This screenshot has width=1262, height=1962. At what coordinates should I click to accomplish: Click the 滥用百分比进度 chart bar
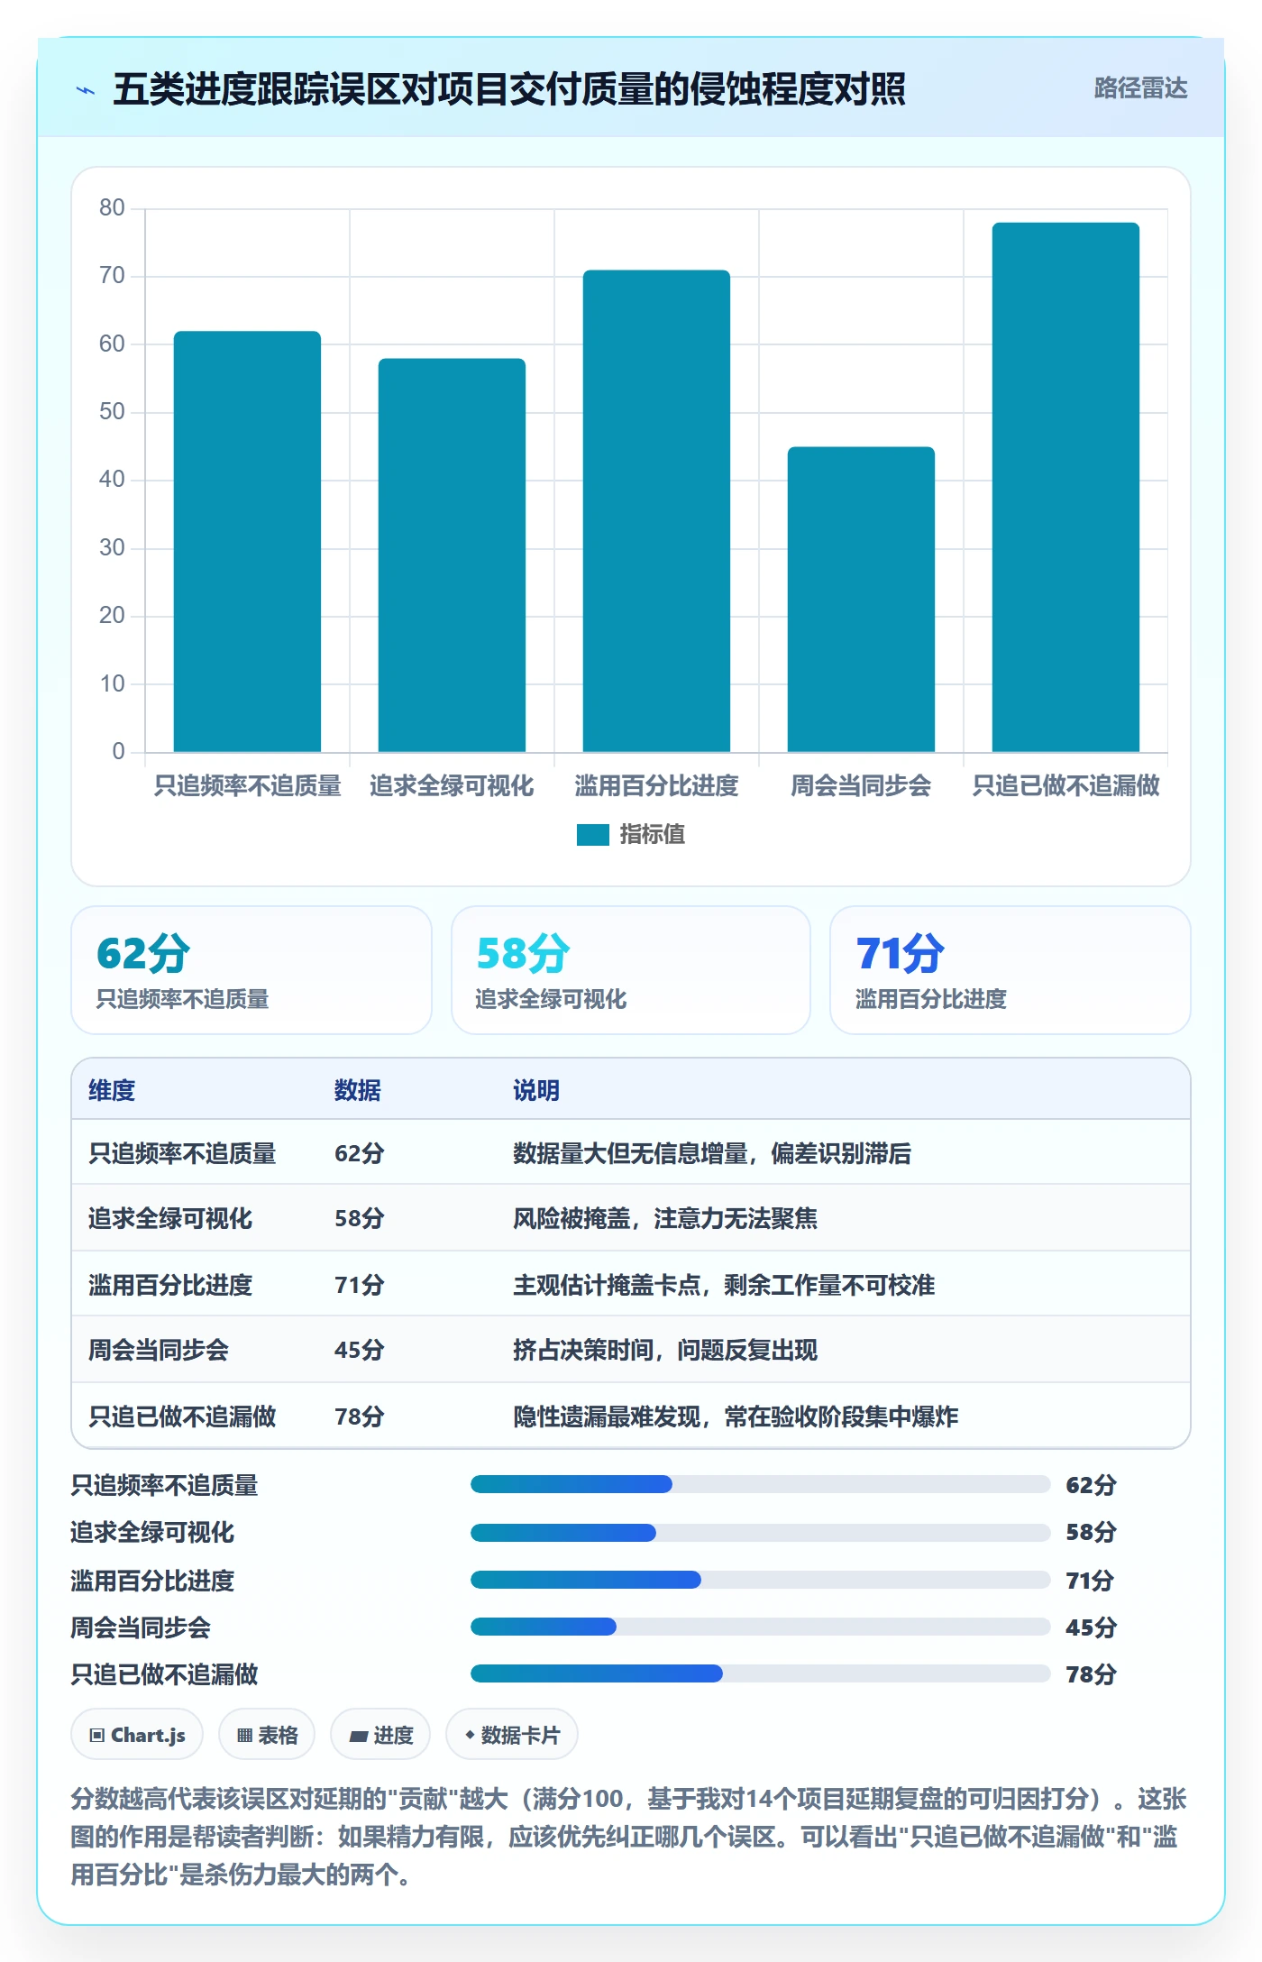[x=656, y=510]
